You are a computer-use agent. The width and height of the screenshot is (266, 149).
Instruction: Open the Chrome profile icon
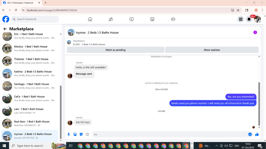pyautogui.click(x=256, y=10)
